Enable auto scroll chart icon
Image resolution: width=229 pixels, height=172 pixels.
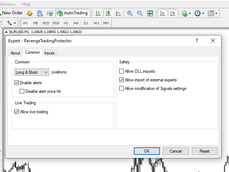162,13
